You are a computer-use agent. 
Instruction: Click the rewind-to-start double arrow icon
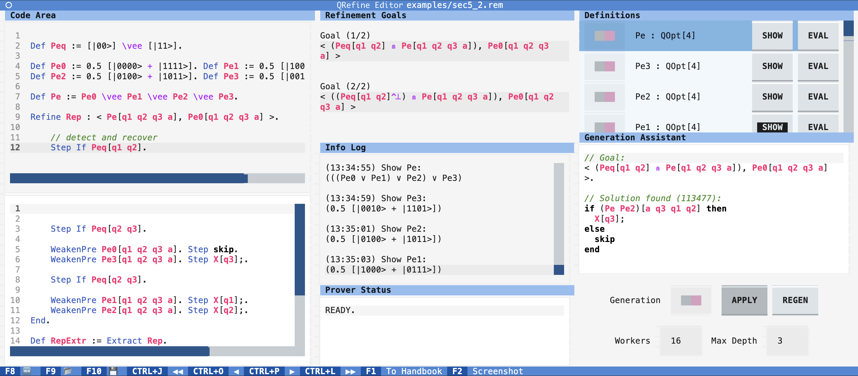tap(178, 371)
